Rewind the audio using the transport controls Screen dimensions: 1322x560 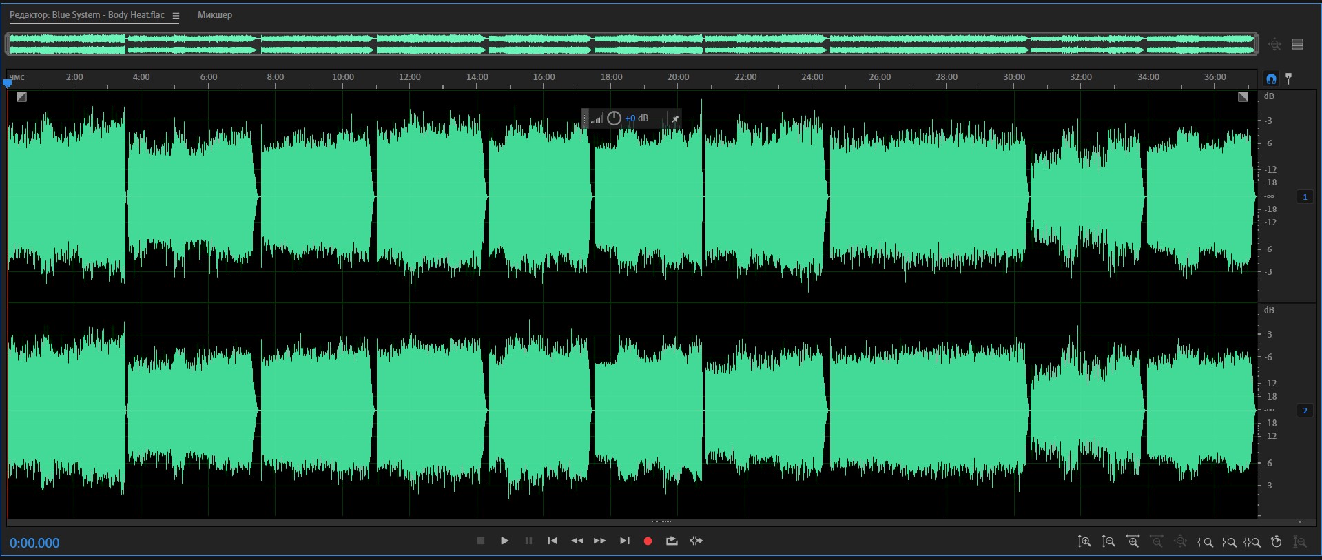pos(577,541)
